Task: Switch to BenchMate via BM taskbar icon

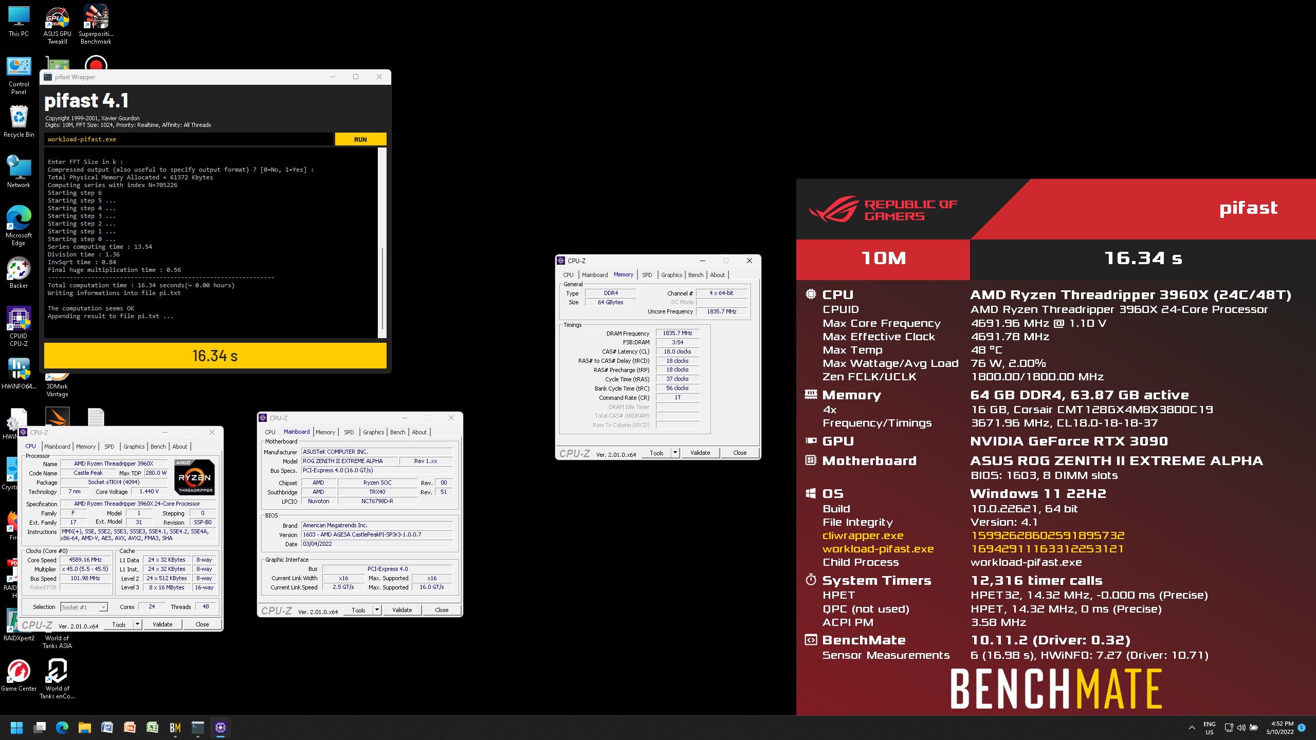Action: (175, 728)
